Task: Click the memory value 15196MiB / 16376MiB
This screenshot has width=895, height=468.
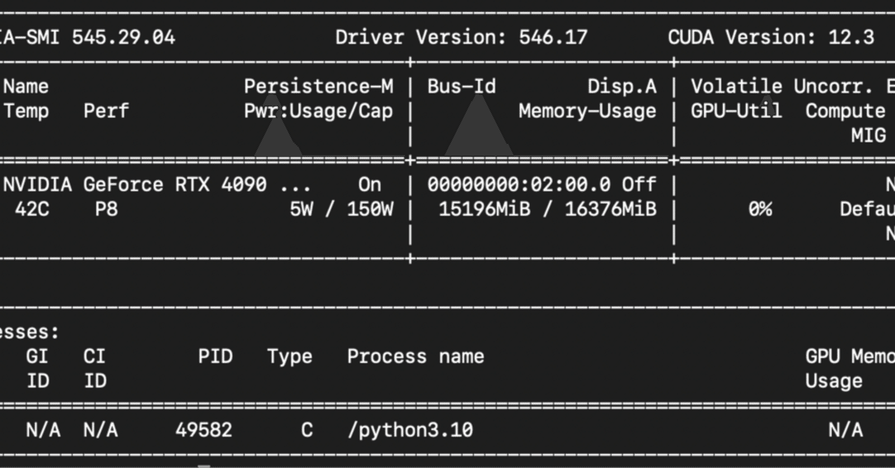Action: coord(547,209)
